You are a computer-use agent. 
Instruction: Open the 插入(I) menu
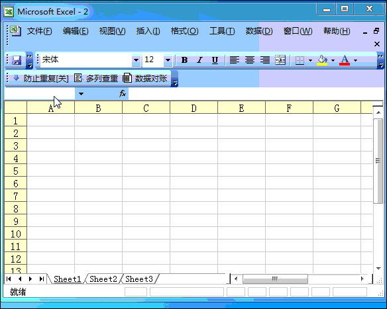click(148, 31)
